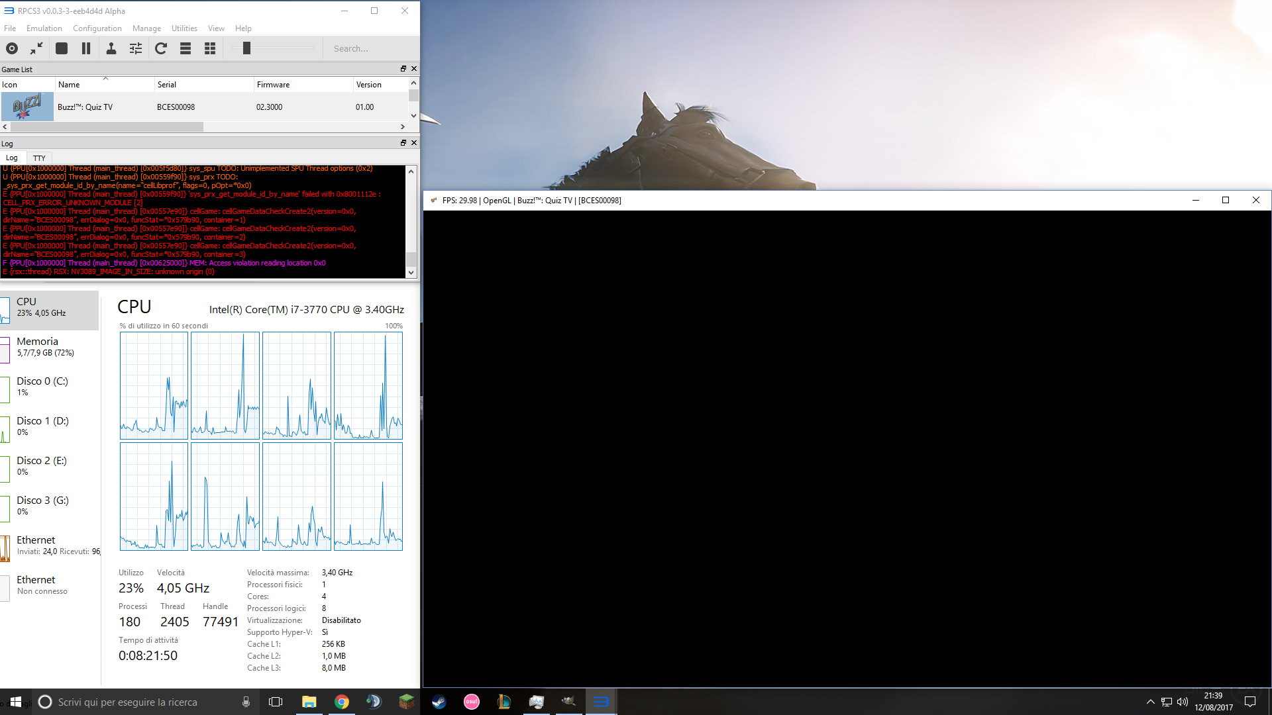Open the Emulation menu
Viewport: 1272px width, 715px height.
(44, 28)
